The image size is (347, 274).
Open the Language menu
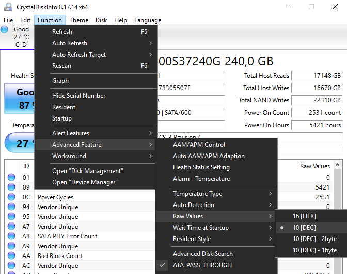[x=147, y=20]
